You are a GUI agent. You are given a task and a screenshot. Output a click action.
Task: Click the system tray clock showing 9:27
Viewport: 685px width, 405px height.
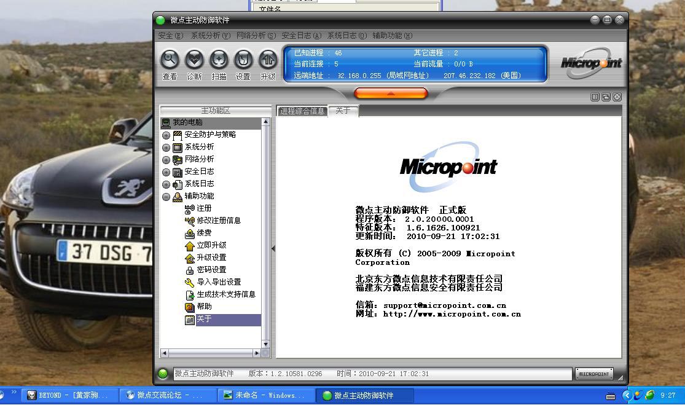(x=668, y=395)
